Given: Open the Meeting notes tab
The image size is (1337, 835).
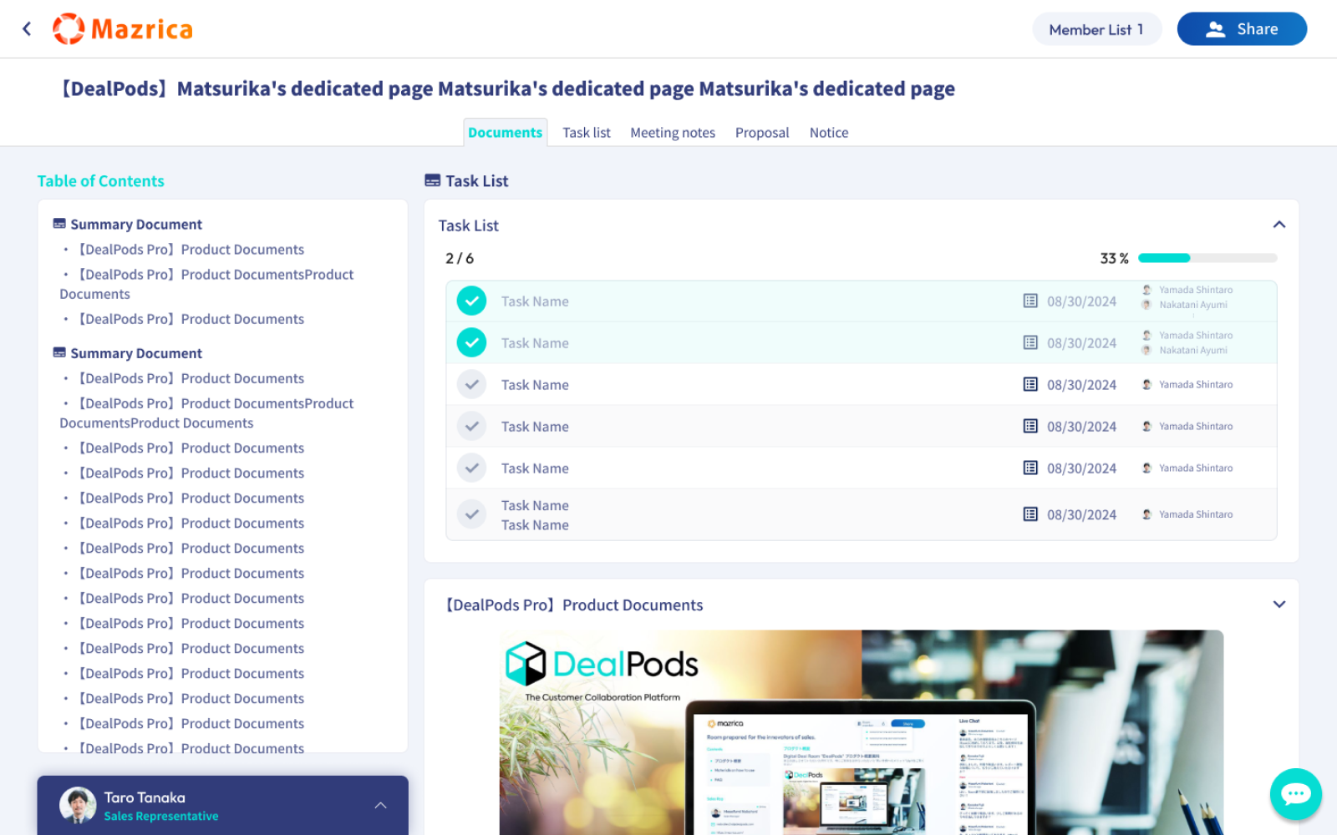Looking at the screenshot, I should click(x=673, y=132).
